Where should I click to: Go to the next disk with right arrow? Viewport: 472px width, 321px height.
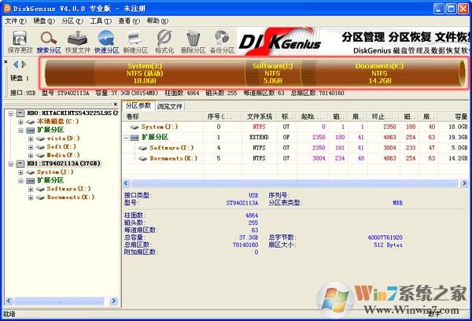click(x=23, y=63)
